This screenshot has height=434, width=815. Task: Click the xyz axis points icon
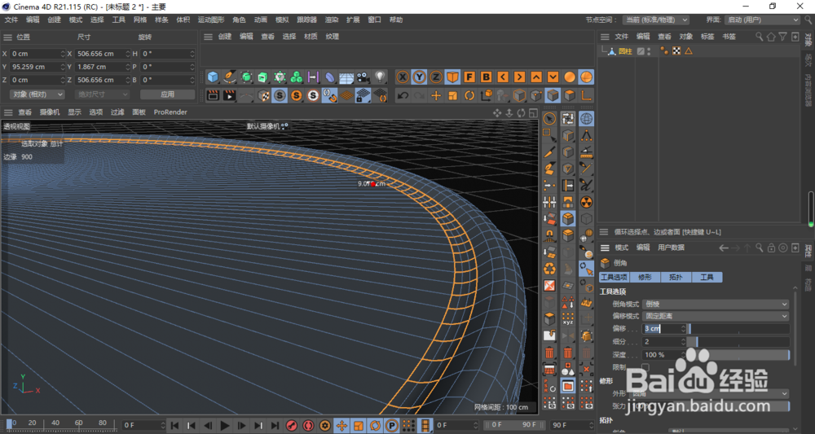[568, 318]
